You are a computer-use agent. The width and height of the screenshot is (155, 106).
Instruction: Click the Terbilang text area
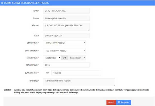pyautogui.click(x=79, y=82)
